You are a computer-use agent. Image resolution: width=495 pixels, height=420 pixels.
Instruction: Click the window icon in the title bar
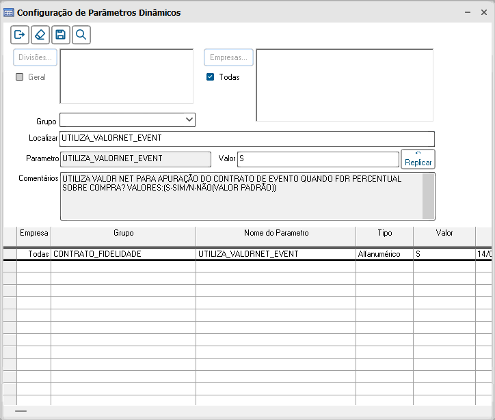[x=9, y=12]
